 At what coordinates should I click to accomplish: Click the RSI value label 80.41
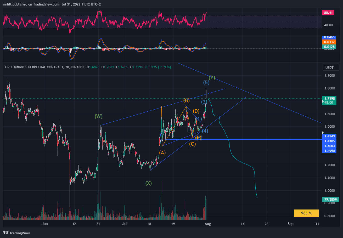328,13
